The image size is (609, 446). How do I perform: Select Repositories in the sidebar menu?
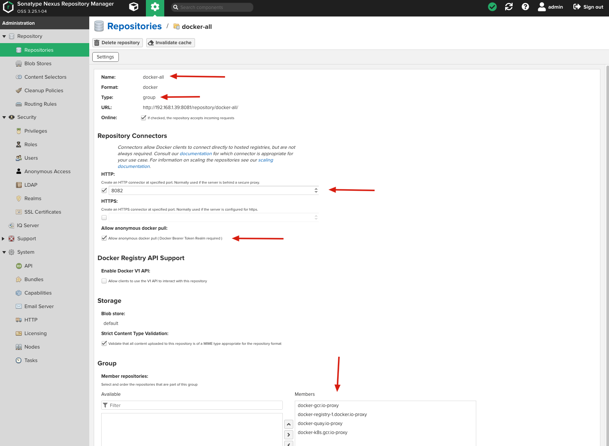[x=39, y=50]
